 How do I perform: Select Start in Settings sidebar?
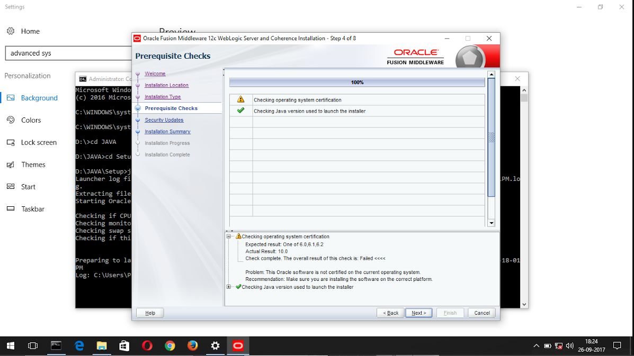(28, 187)
